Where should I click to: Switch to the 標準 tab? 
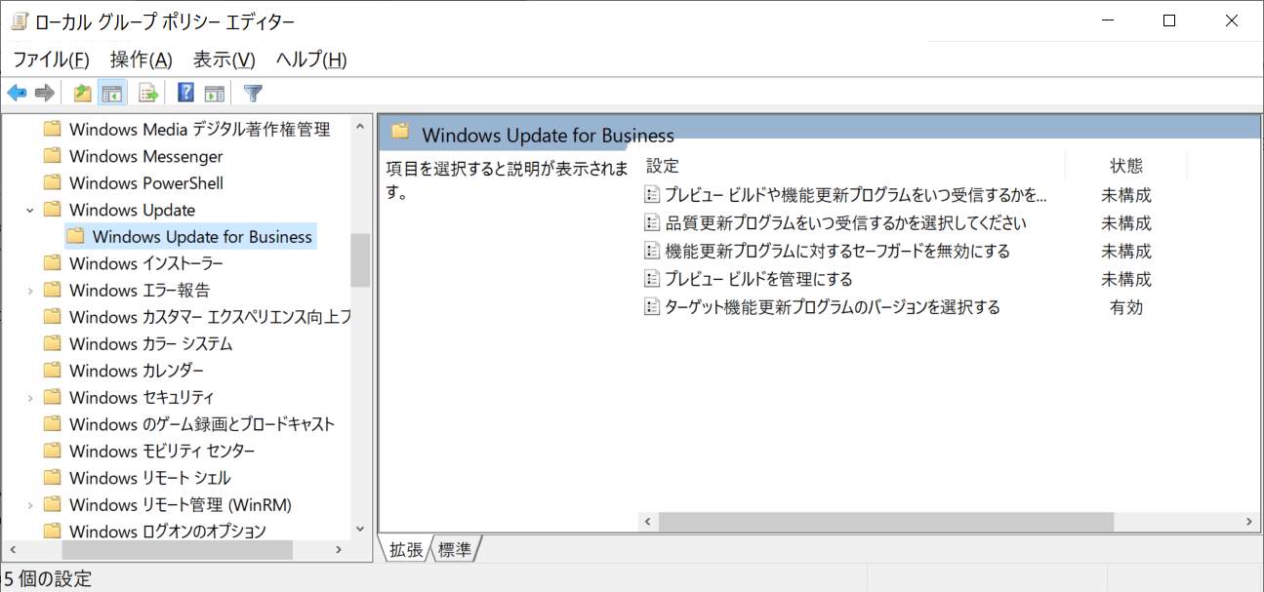click(x=455, y=550)
